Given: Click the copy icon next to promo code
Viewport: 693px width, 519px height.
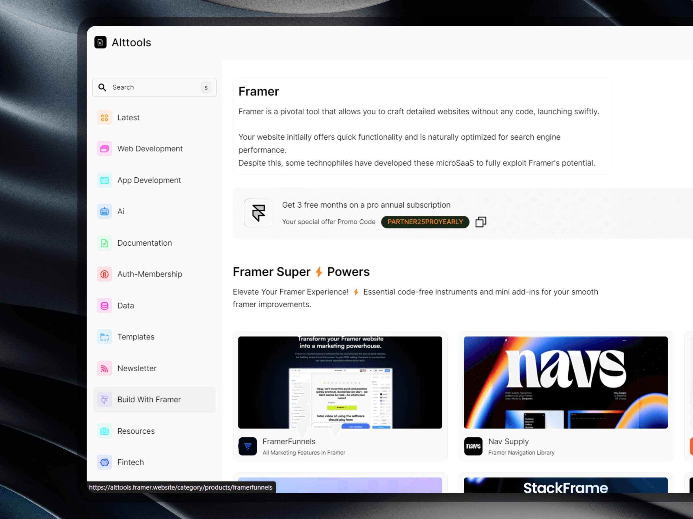Looking at the screenshot, I should tap(480, 221).
